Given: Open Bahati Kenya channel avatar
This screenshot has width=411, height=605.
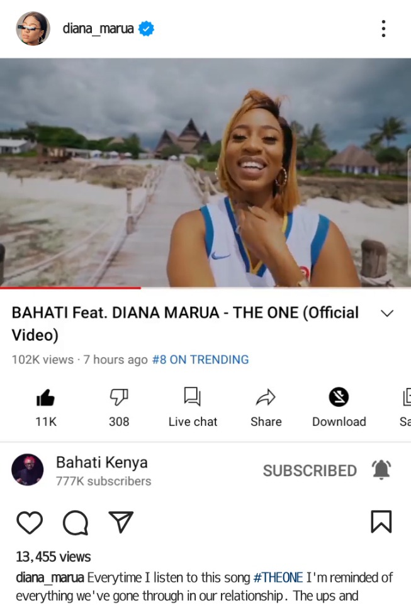Looking at the screenshot, I should (x=28, y=470).
